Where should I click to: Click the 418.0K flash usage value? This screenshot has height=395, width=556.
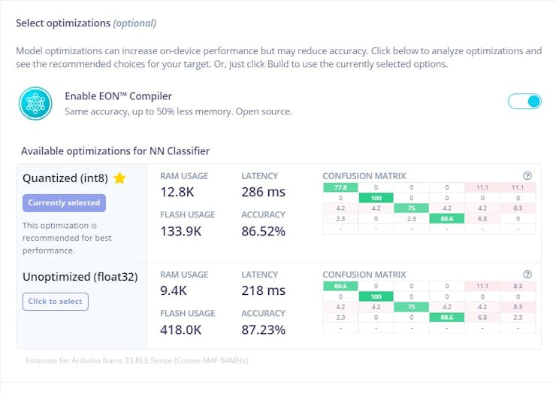(x=181, y=329)
